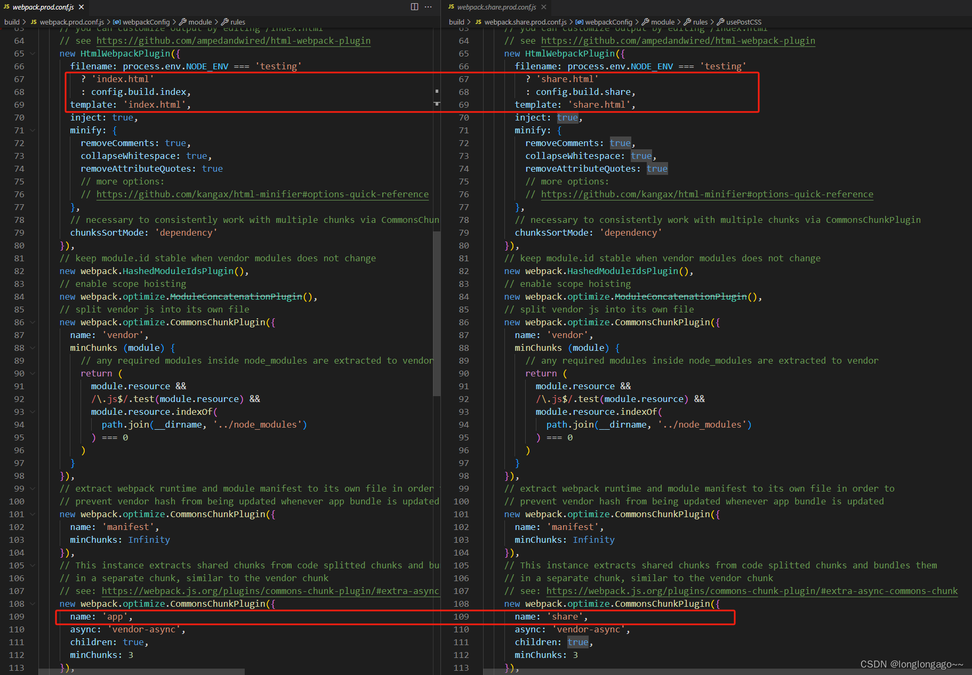Fold manifest CommonsChunkPlugin at line 101
Screen dimensions: 972x675
pos(33,515)
